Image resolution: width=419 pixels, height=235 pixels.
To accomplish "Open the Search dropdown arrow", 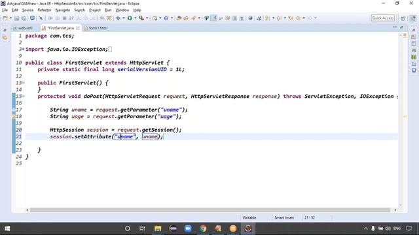I will coord(199,18).
